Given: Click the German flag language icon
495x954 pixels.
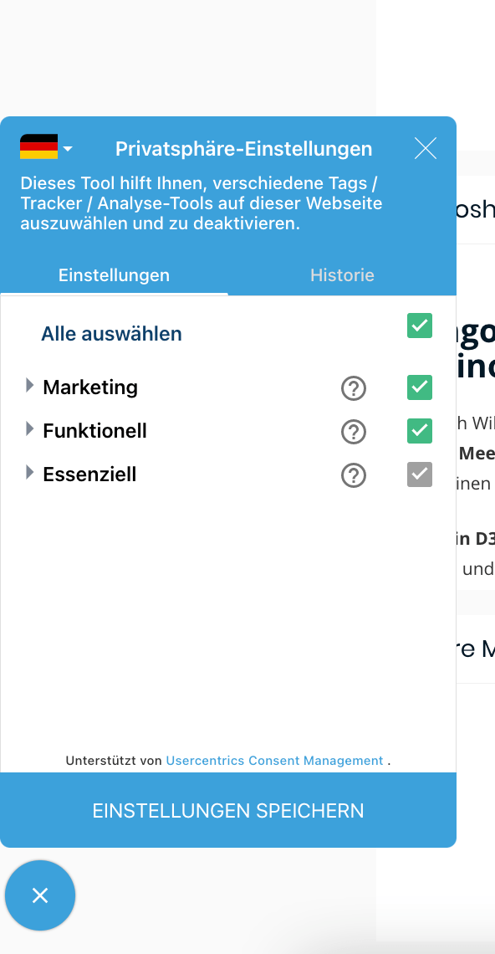Looking at the screenshot, I should 39,146.
